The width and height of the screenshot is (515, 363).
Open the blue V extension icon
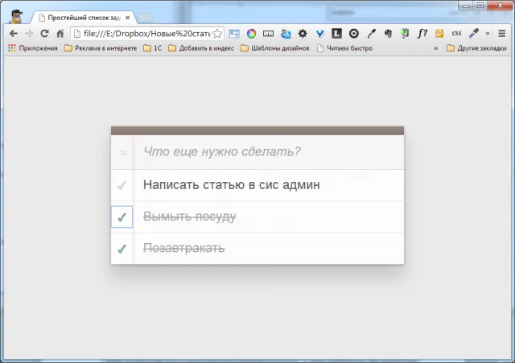click(319, 34)
